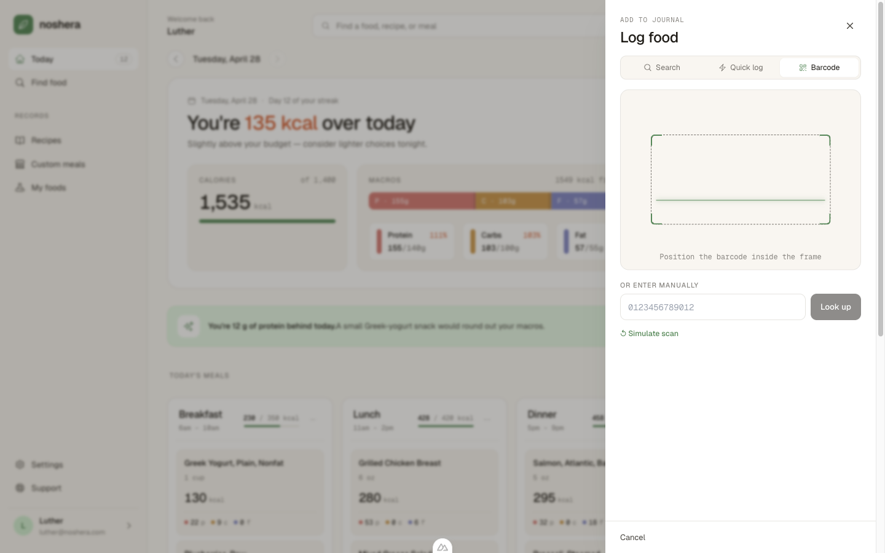Open the Grilled Chicken Breast entry
The image size is (885, 553).
click(x=425, y=493)
